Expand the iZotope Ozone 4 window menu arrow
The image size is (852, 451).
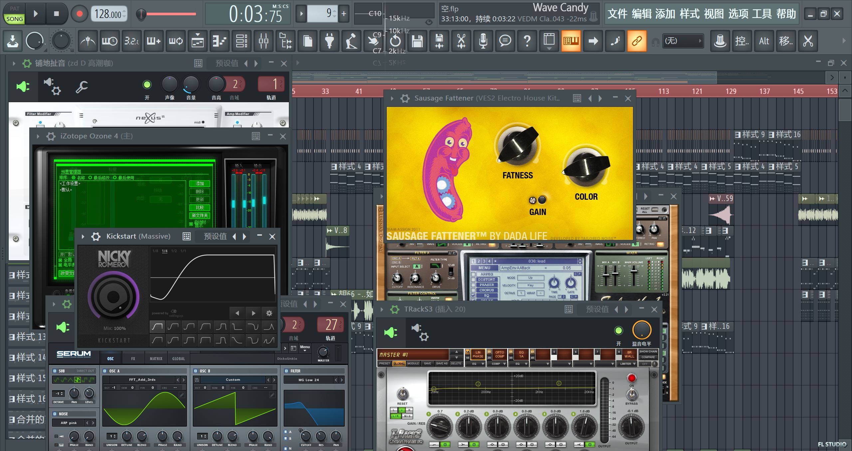[x=38, y=136]
